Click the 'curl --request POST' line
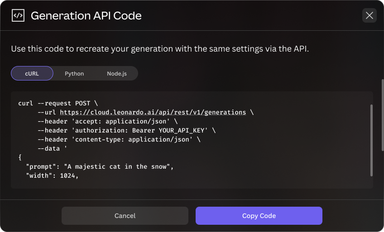The width and height of the screenshot is (384, 232). [x=58, y=103]
